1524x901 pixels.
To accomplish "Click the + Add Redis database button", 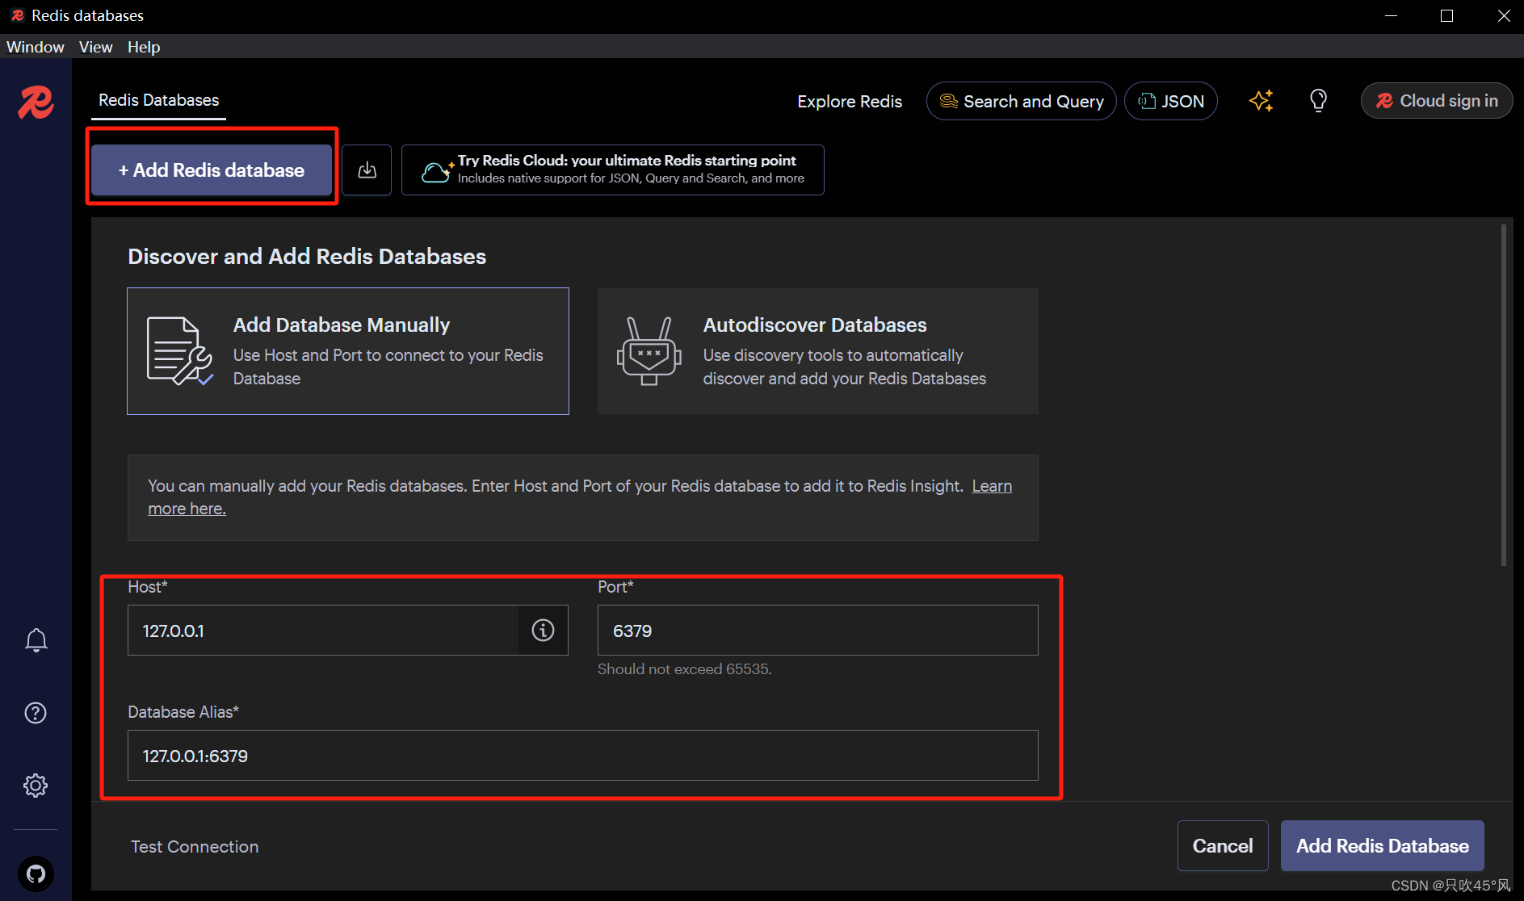I will tap(212, 170).
